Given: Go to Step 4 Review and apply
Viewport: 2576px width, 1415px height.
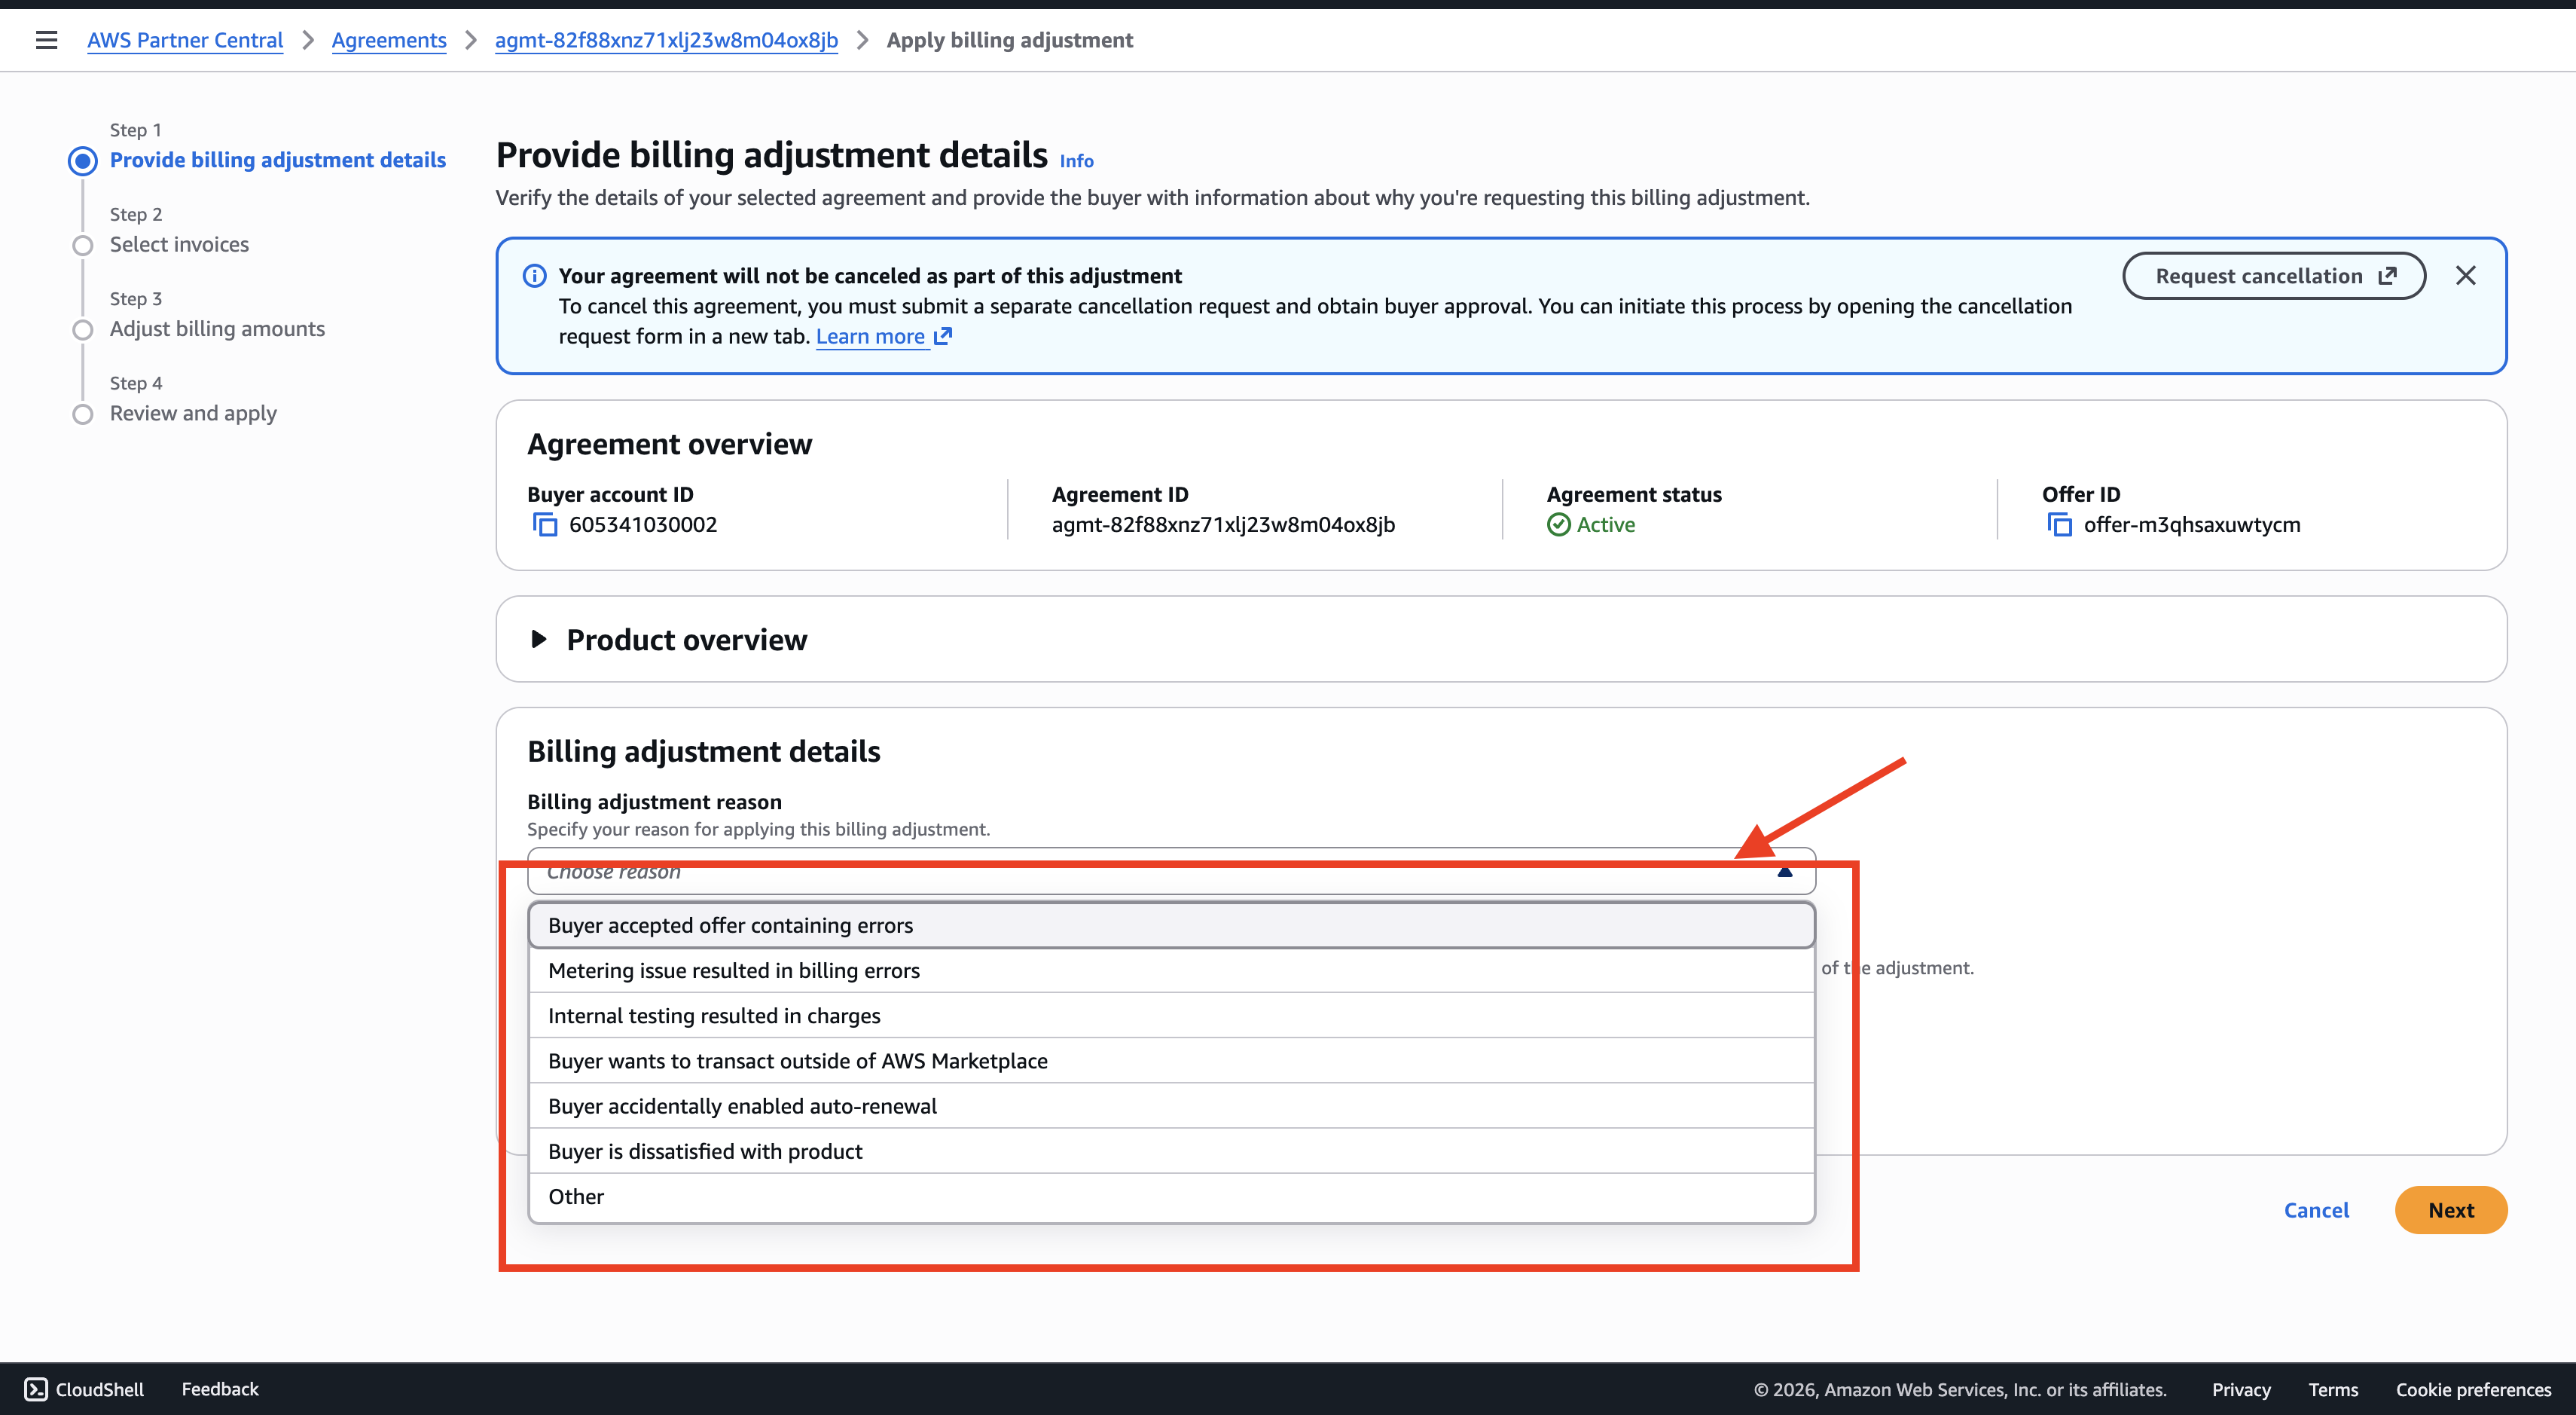Looking at the screenshot, I should (193, 413).
